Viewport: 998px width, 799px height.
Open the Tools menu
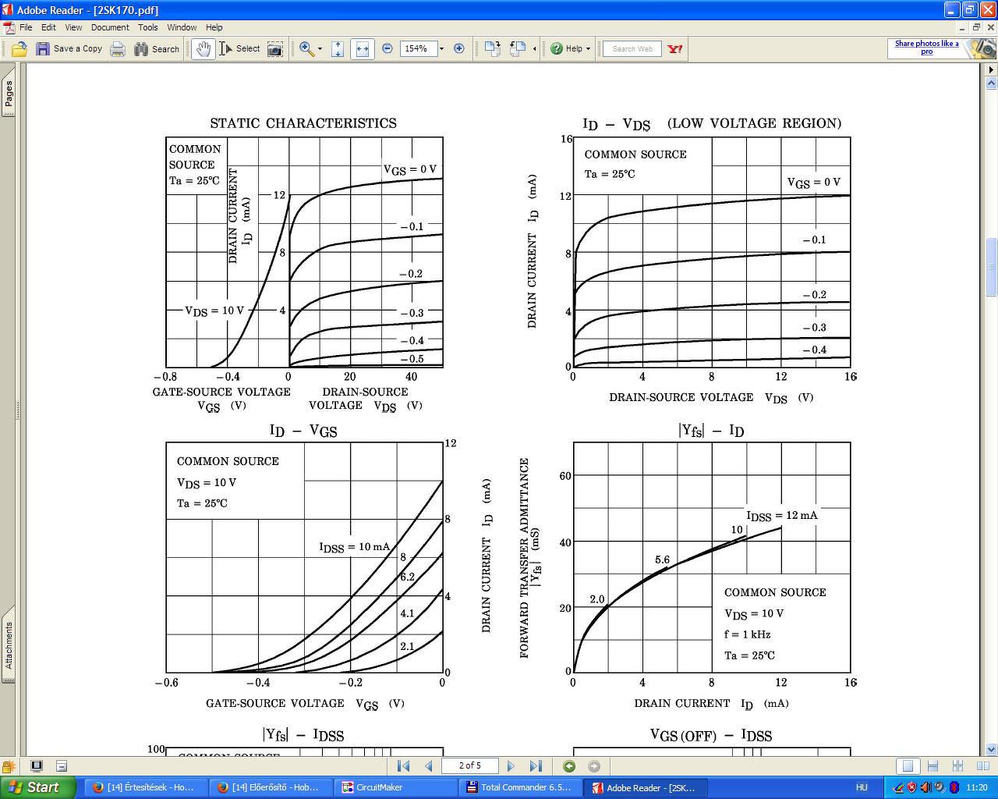tap(148, 27)
